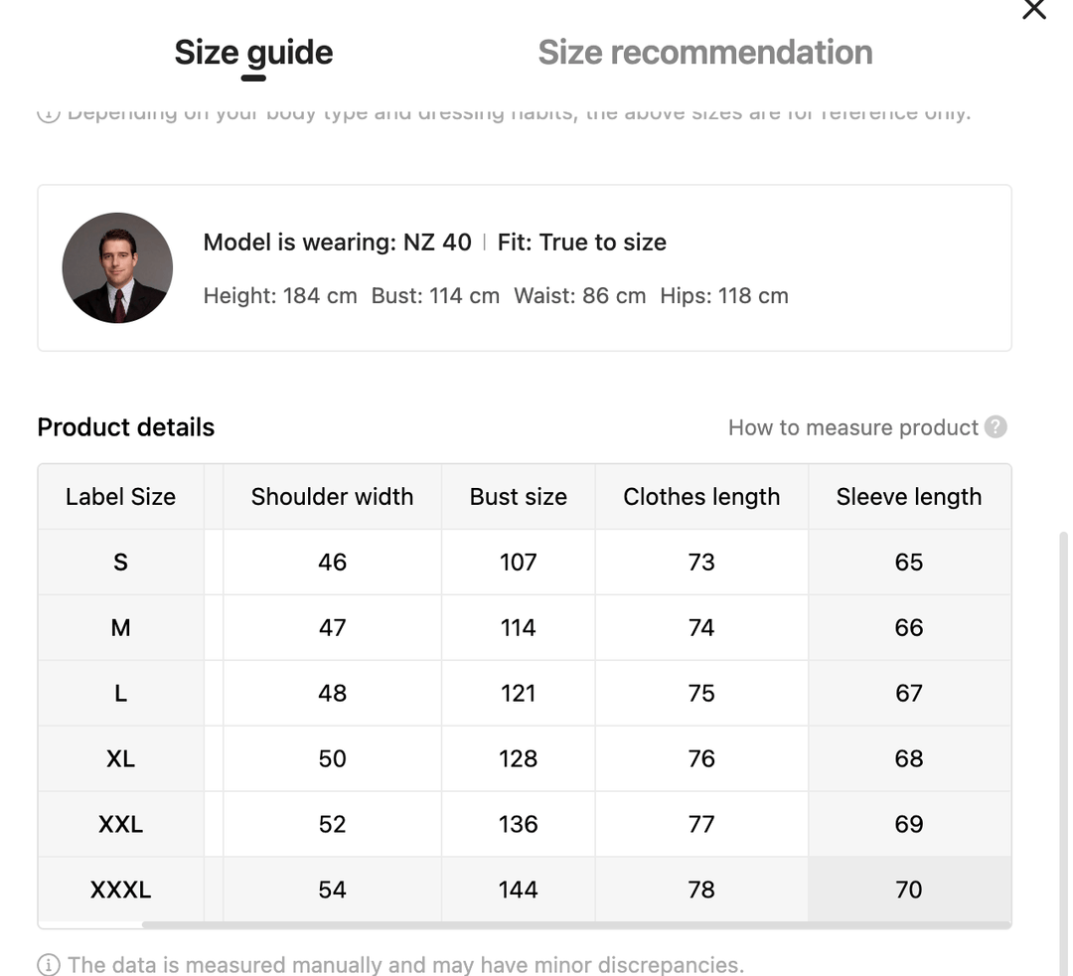The width and height of the screenshot is (1073, 976).
Task: Click the Shoulder width column header
Action: tap(332, 497)
